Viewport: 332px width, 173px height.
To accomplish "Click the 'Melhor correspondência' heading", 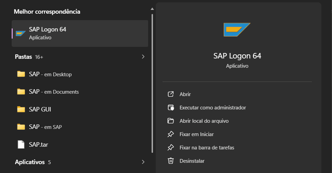I will 47,12.
